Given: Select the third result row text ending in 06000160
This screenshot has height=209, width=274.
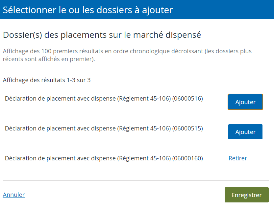Looking at the screenshot, I should (x=104, y=158).
